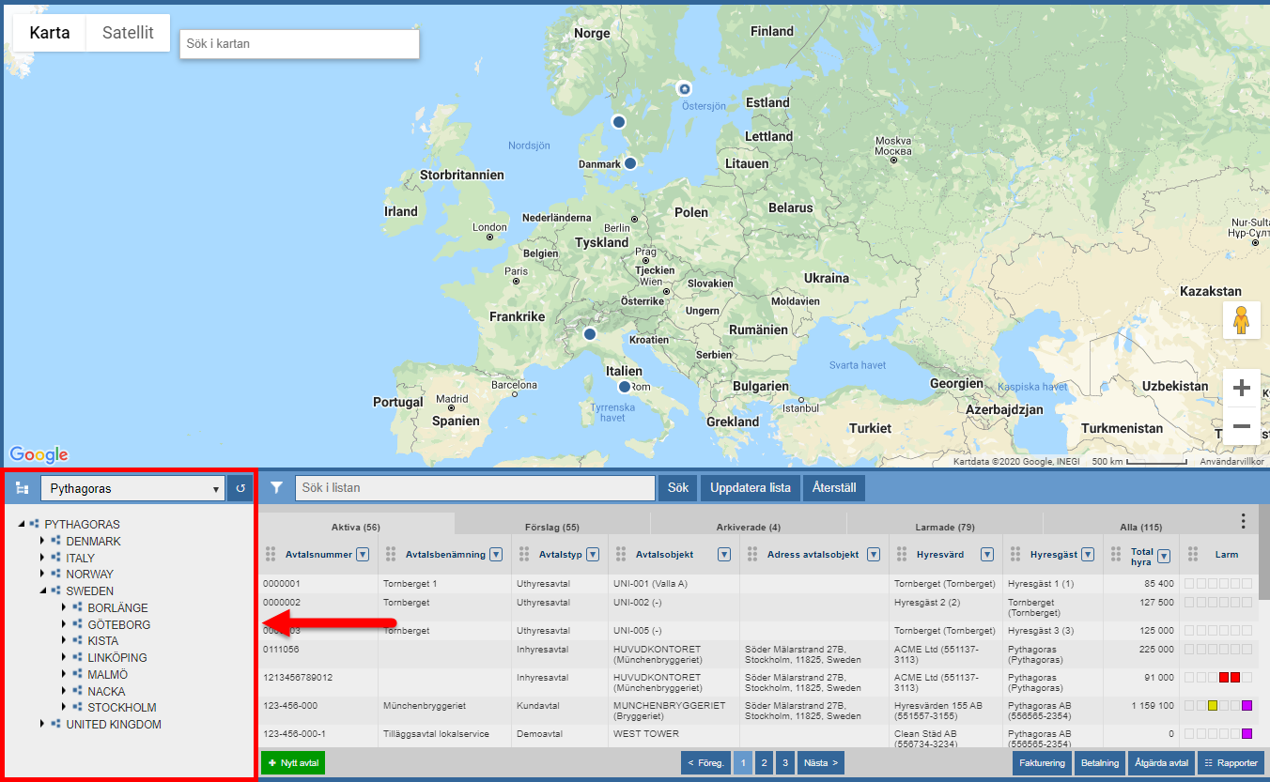Switch map to Satellit view
This screenshot has height=782, width=1270.
(x=128, y=33)
